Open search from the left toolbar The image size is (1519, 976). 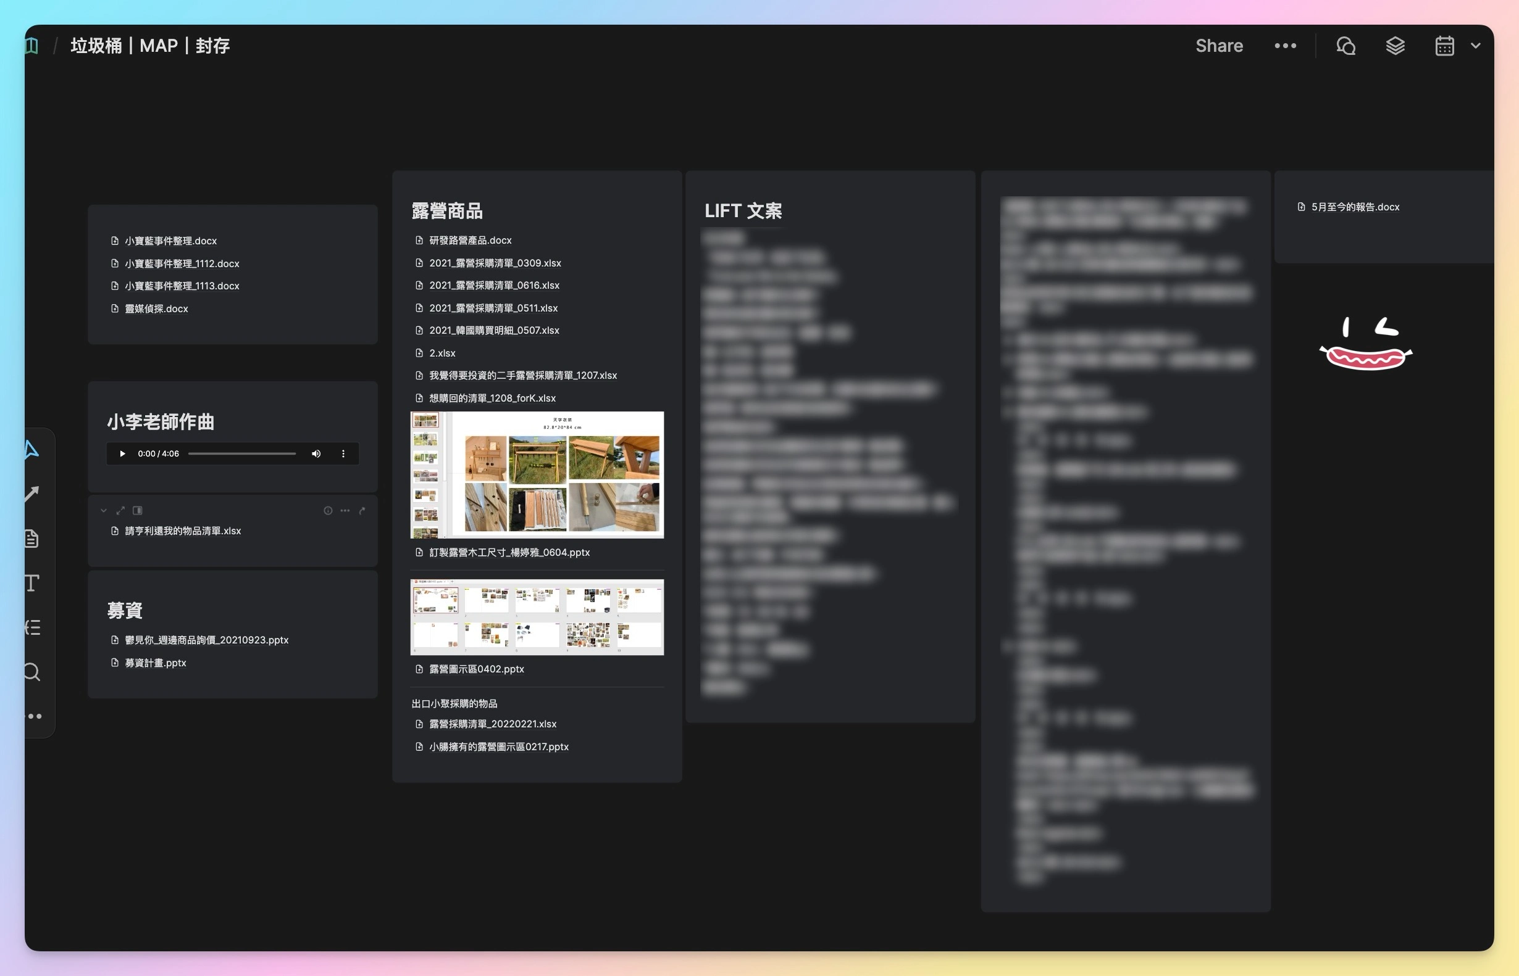coord(31,672)
